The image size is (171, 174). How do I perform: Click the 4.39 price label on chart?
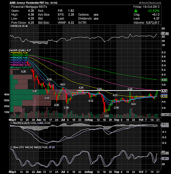click(x=81, y=87)
